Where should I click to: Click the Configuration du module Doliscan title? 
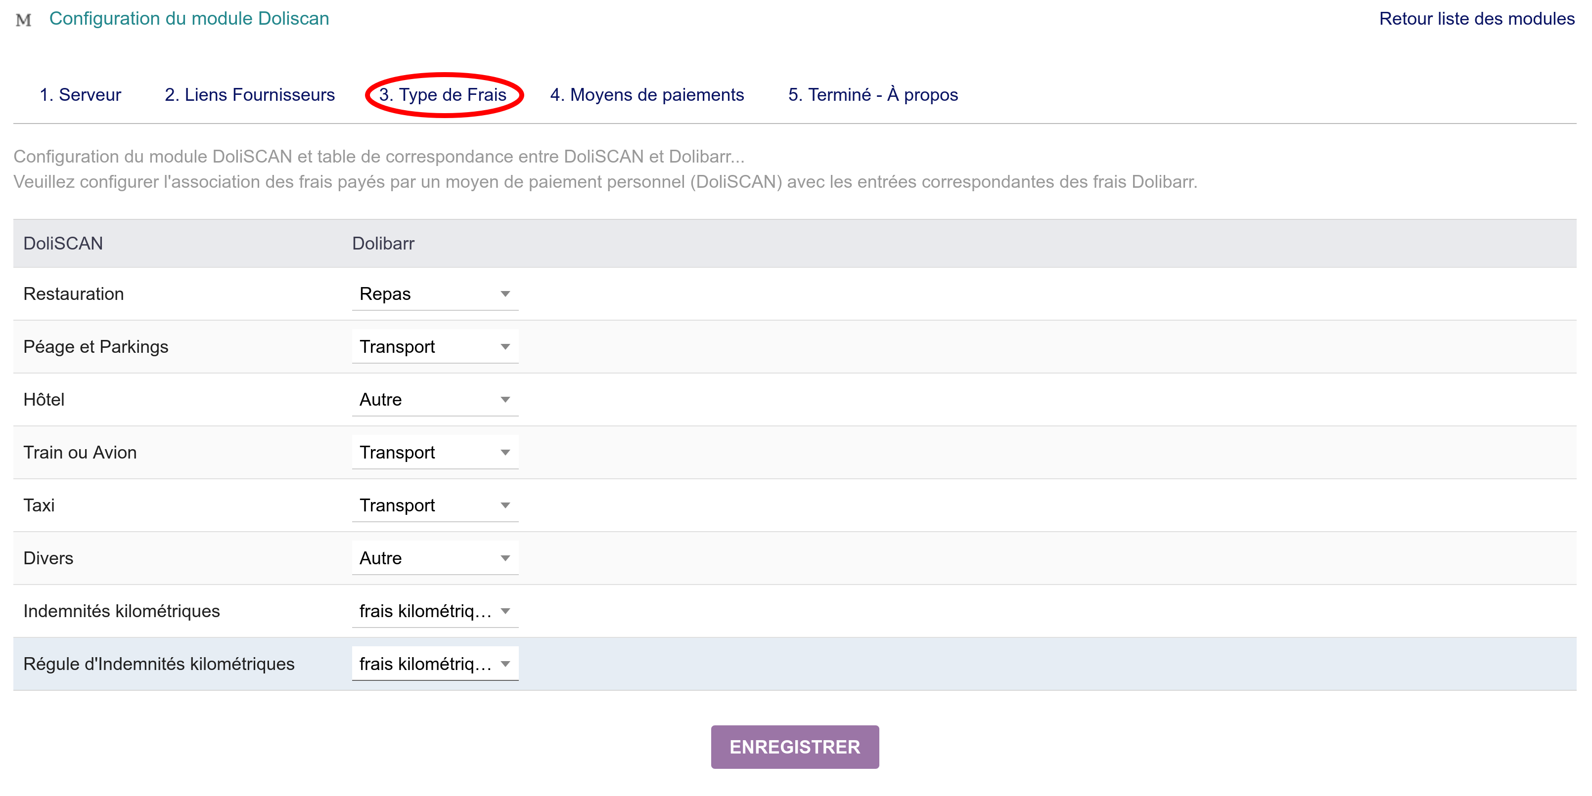click(x=189, y=18)
